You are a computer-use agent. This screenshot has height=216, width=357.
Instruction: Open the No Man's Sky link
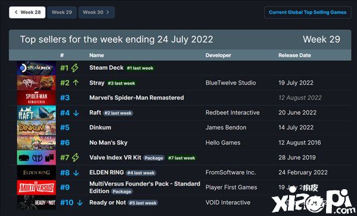point(108,143)
